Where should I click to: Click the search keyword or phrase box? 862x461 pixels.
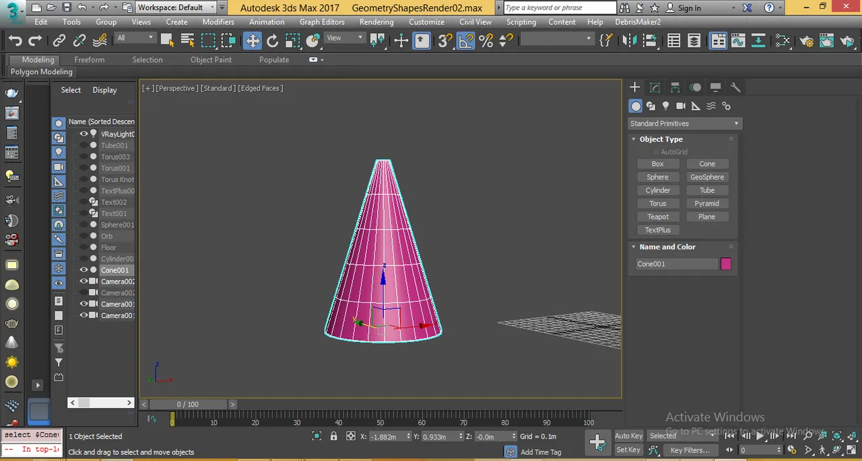coord(560,8)
